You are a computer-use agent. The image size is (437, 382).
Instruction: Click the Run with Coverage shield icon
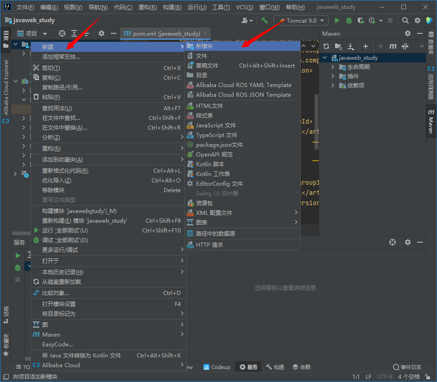point(361,20)
